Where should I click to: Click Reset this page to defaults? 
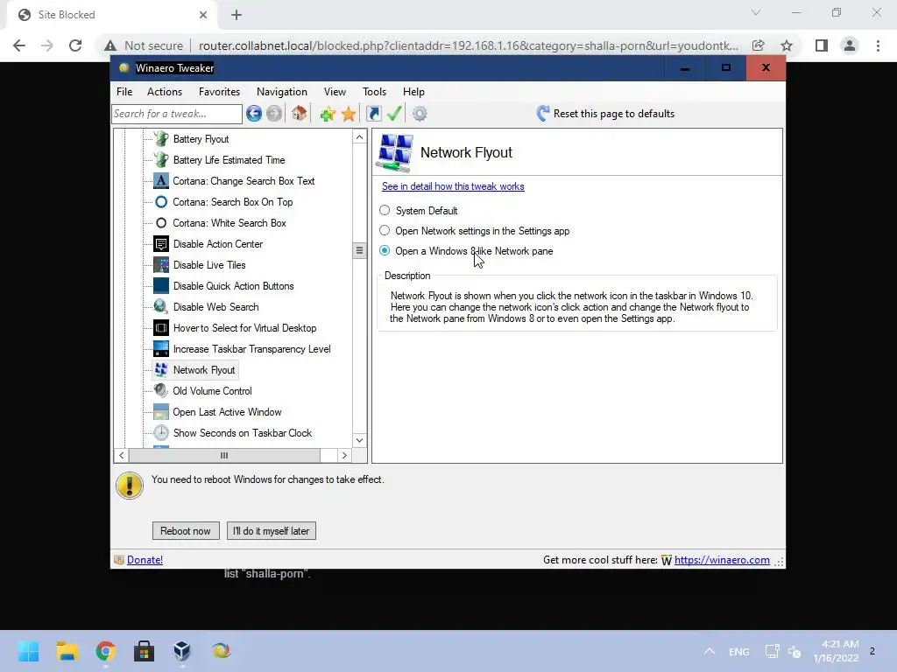(605, 114)
